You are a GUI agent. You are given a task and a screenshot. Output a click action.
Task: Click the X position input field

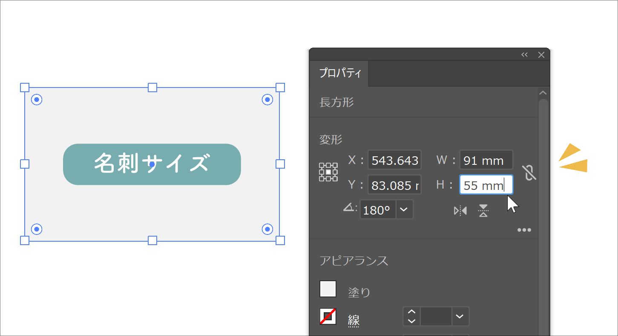click(394, 160)
